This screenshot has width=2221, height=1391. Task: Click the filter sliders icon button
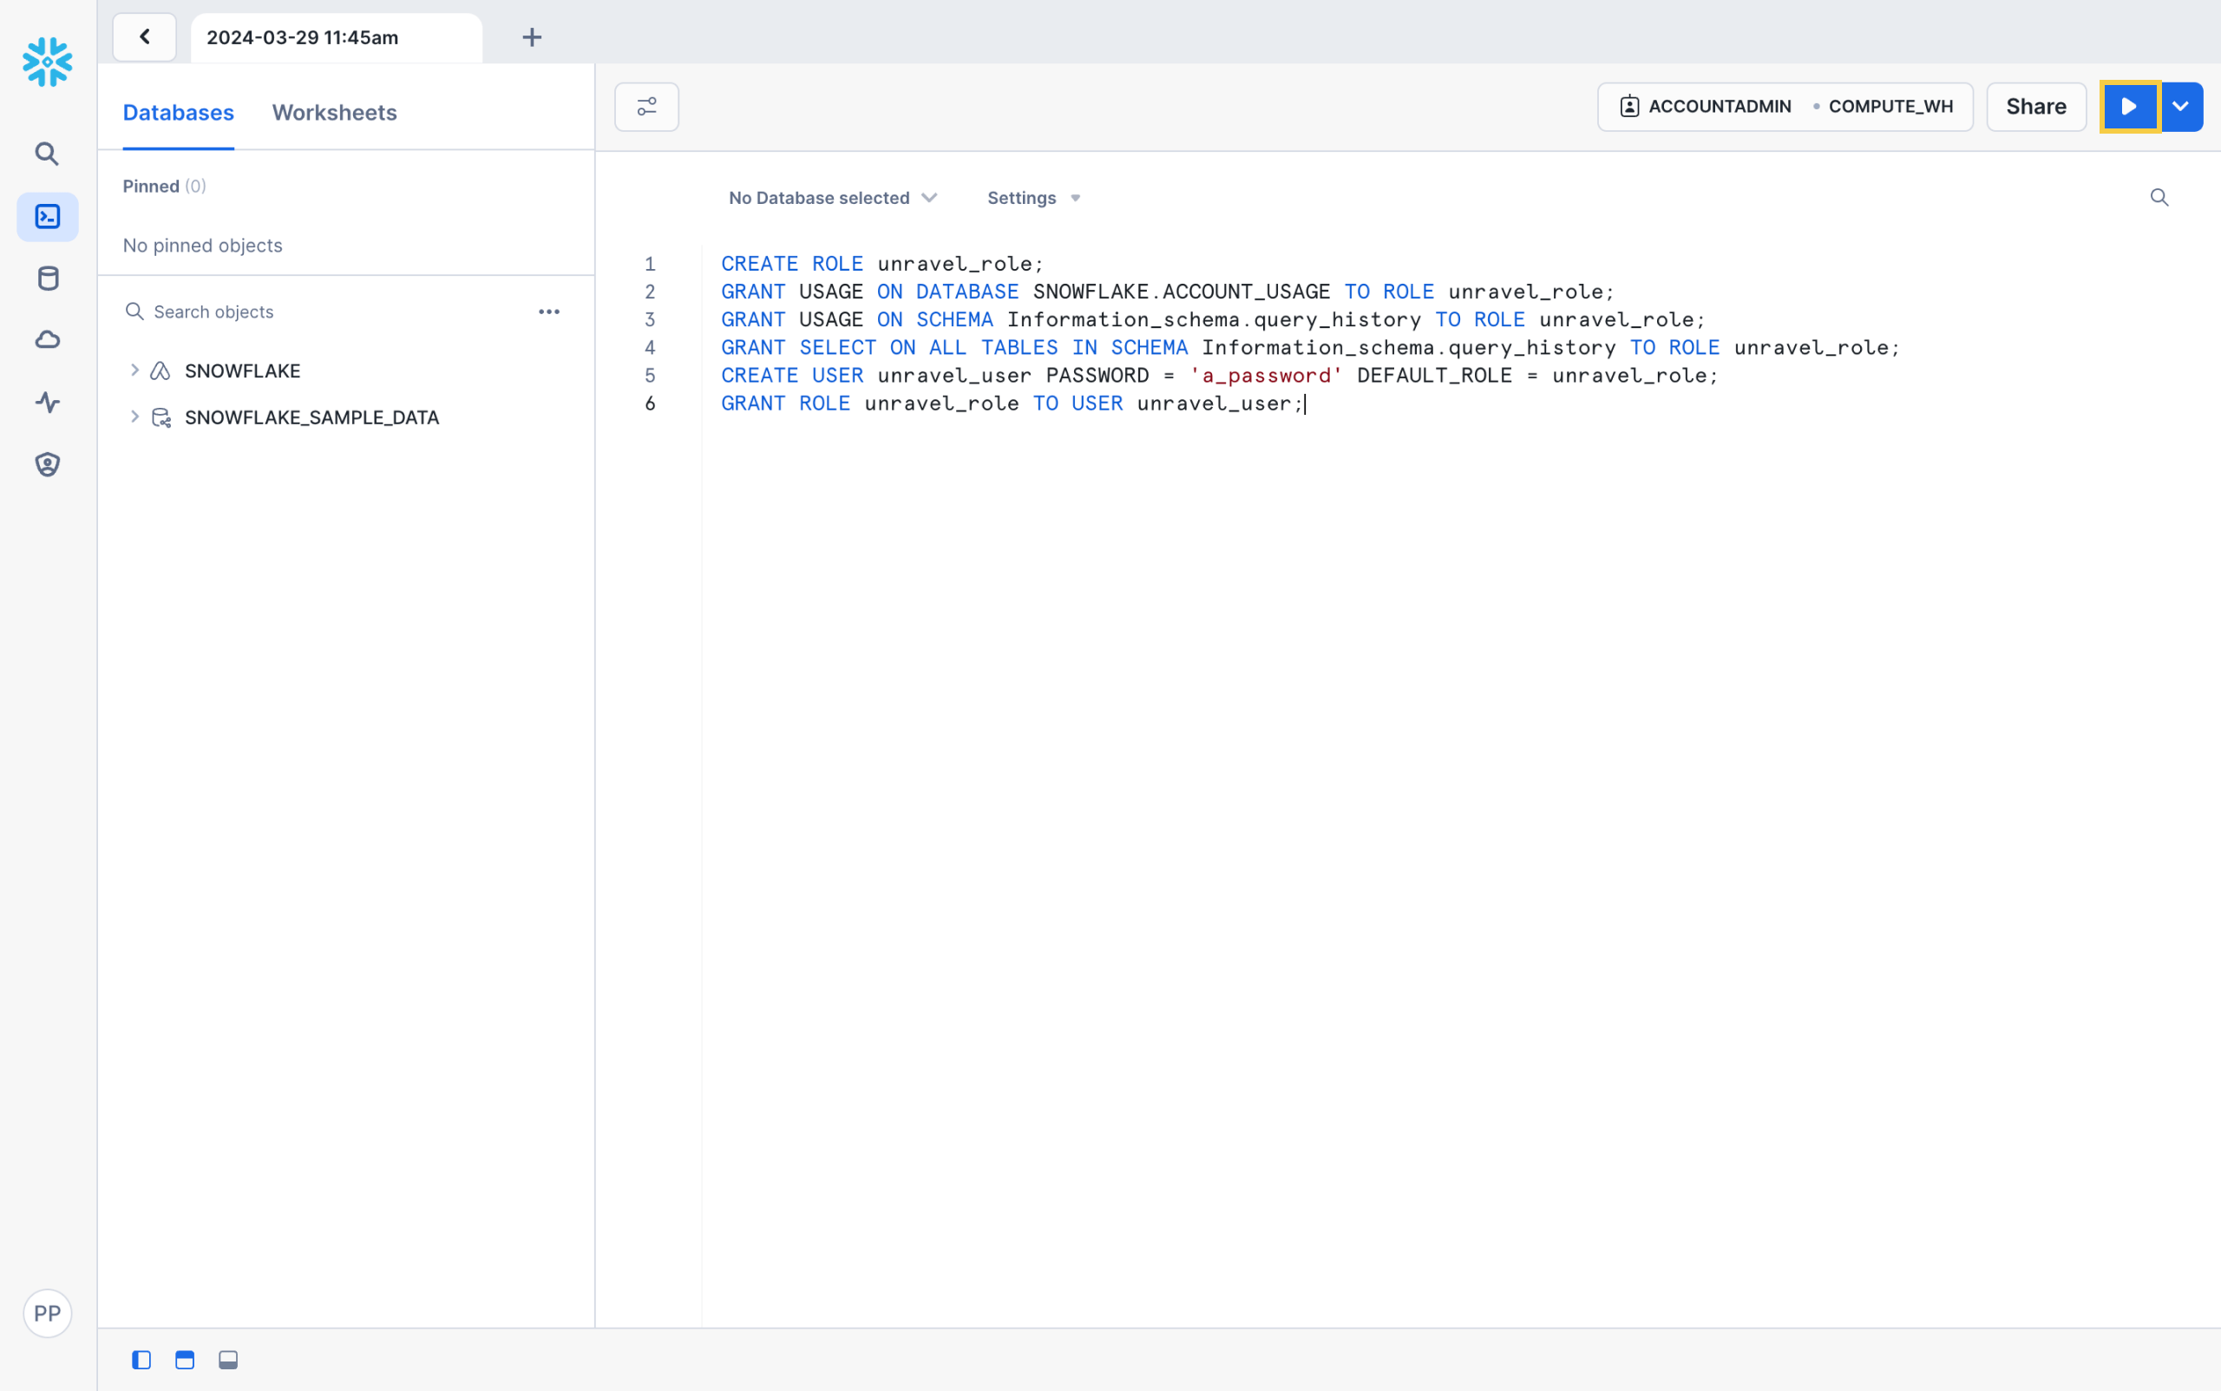point(646,107)
